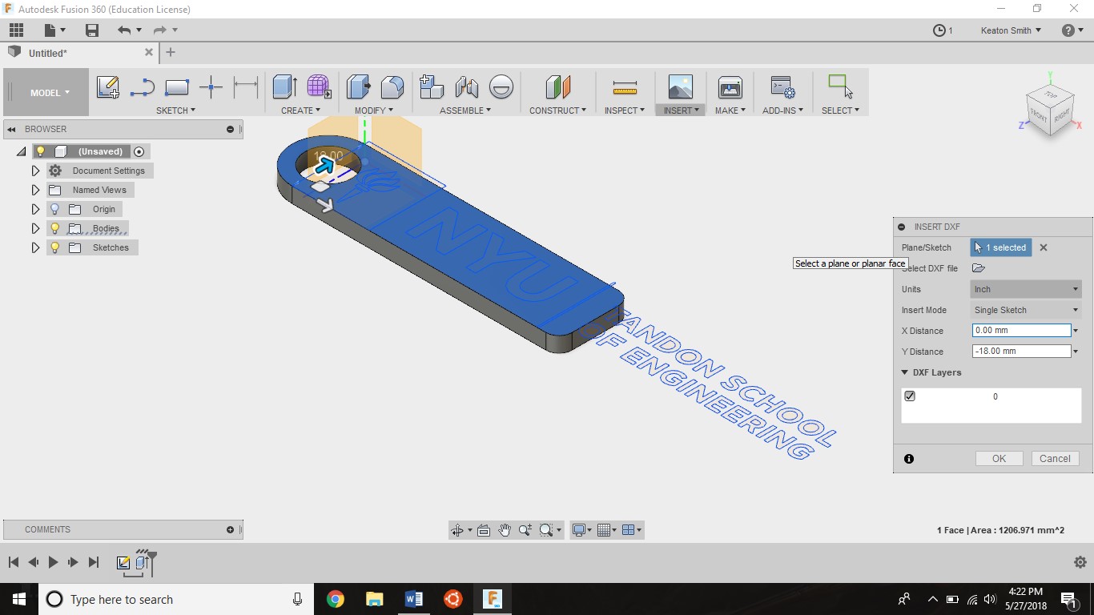
Task: Select the Joint tool
Action: 466,86
